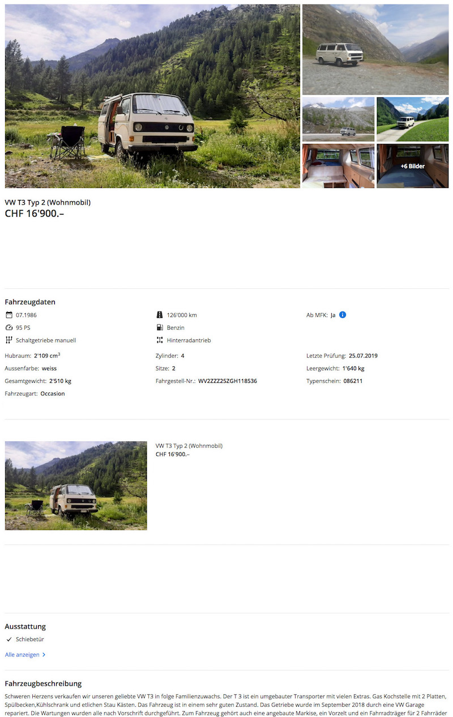Click the Fahrzeugbeschreibung heading

[43, 684]
